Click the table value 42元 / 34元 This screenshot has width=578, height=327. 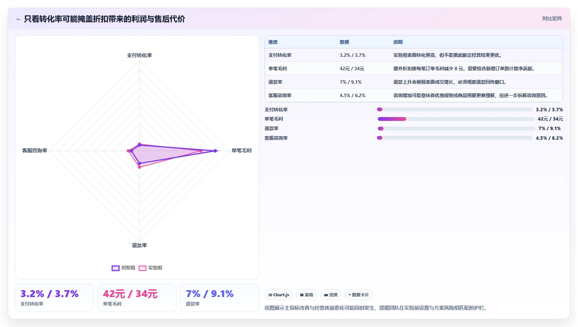click(352, 69)
